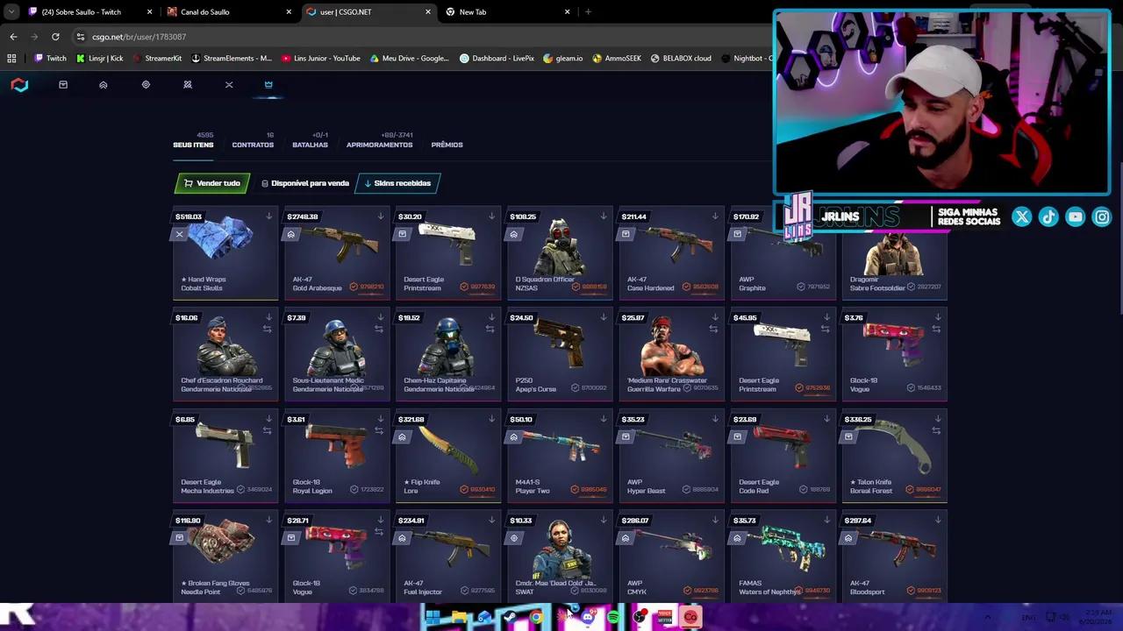This screenshot has width=1123, height=631.
Task: Switch to the New Tab browser tab
Action: (x=507, y=12)
